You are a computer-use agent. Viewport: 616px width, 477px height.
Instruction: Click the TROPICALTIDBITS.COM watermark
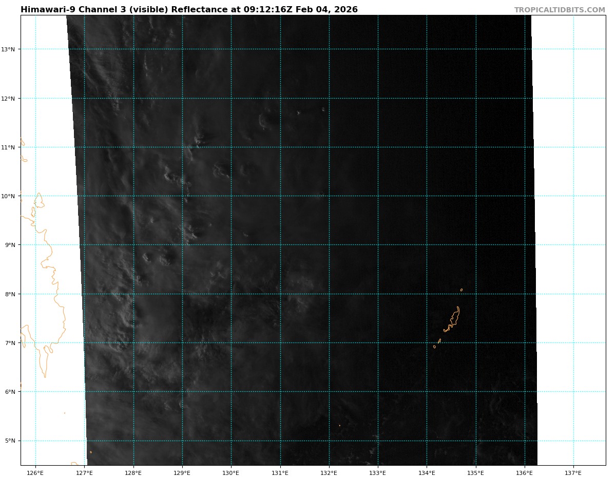(x=560, y=10)
